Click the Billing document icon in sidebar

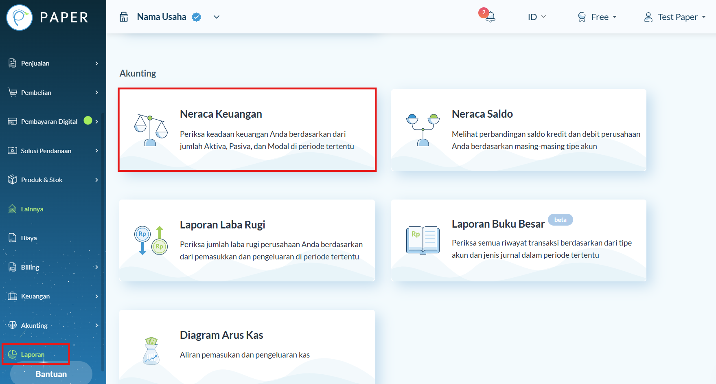click(13, 267)
